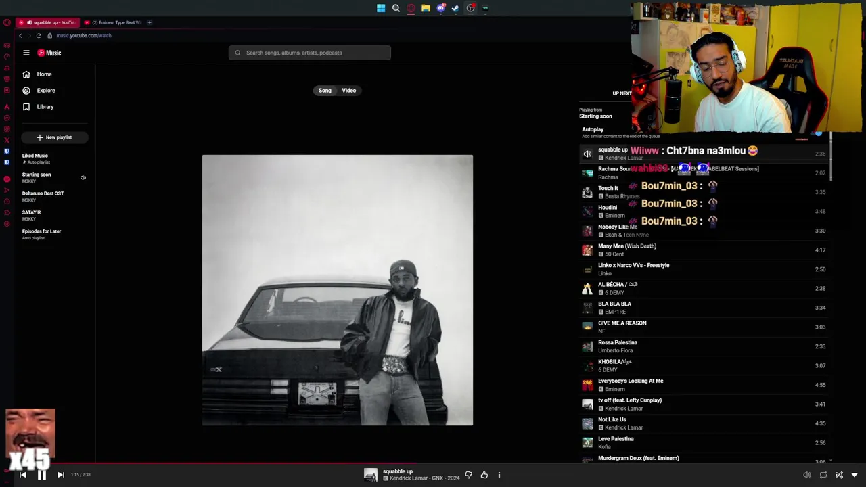Viewport: 866px width, 487px height.
Task: Click speaker icon beside Starting soon playlist
Action: 83,178
